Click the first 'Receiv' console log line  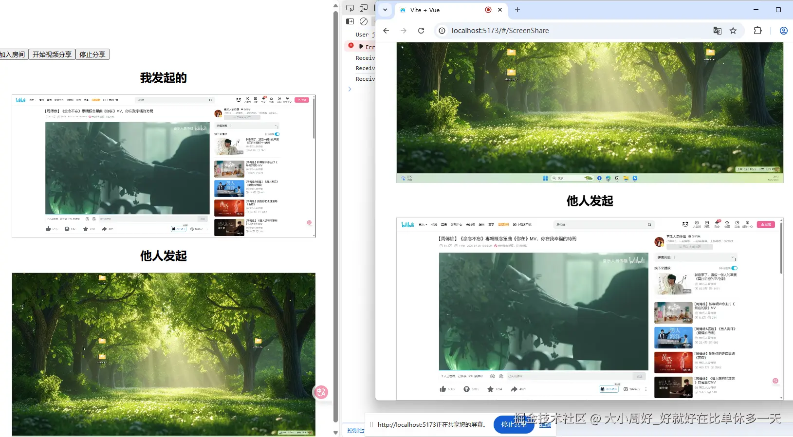click(365, 58)
